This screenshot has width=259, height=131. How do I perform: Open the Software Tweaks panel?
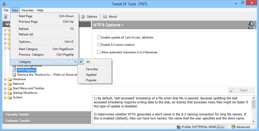[x=47, y=121]
